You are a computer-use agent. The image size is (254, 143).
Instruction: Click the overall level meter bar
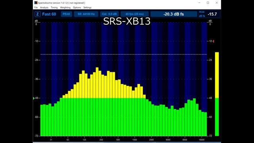[x=217, y=94]
